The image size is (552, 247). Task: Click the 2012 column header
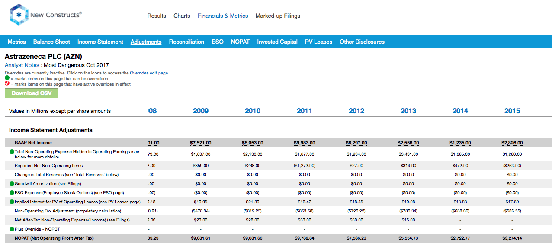point(356,111)
